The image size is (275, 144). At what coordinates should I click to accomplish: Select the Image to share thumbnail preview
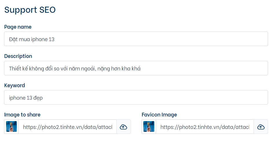tap(12, 127)
